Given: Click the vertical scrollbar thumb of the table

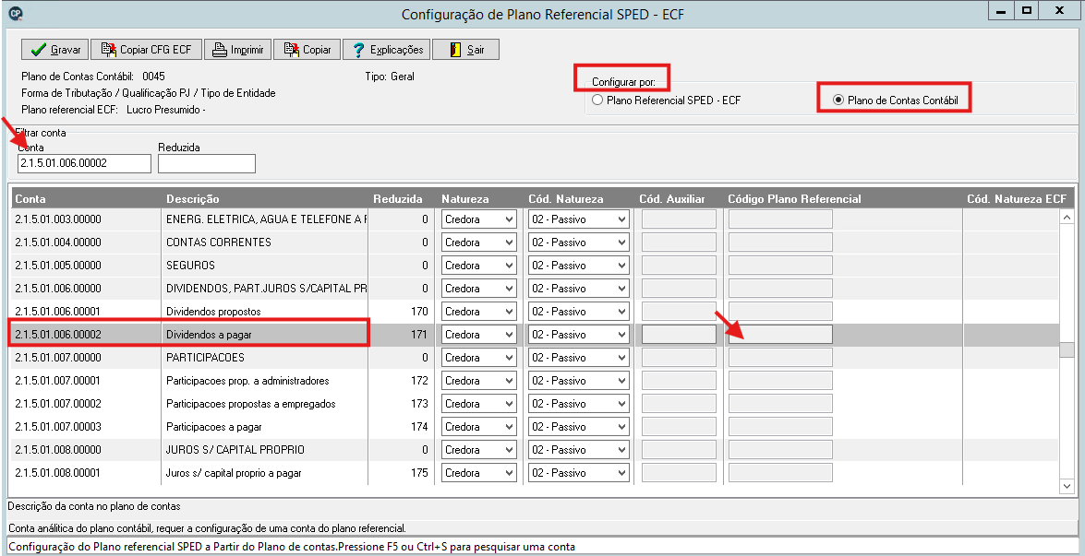Looking at the screenshot, I should [x=1067, y=349].
